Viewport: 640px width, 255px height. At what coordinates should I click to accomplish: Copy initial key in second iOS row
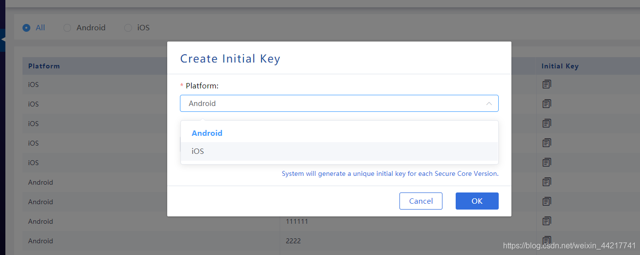(x=547, y=104)
